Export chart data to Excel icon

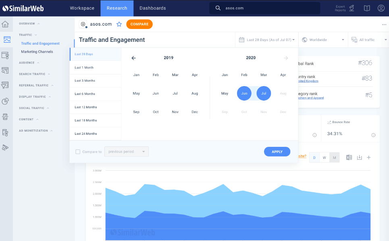(x=349, y=157)
